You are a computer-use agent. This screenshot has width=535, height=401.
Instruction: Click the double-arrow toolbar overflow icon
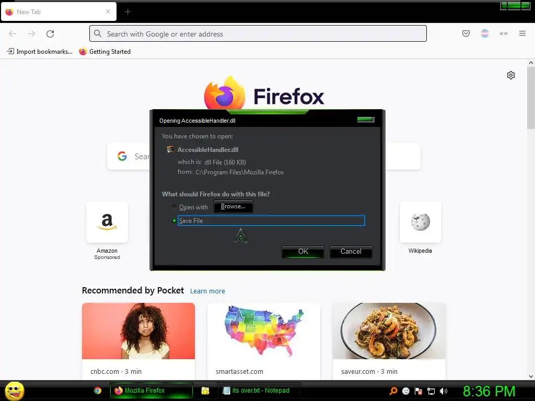click(x=503, y=33)
